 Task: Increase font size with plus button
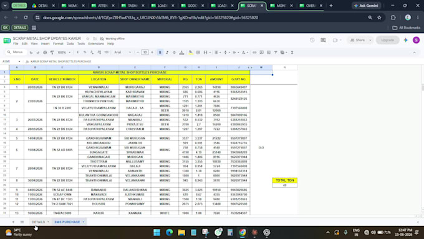coord(152,52)
